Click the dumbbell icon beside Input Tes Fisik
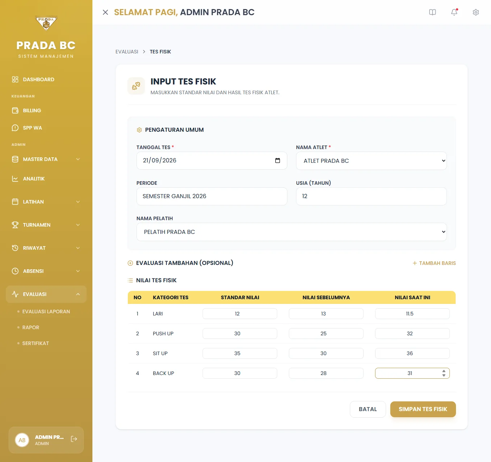This screenshot has width=491, height=462. tap(136, 86)
